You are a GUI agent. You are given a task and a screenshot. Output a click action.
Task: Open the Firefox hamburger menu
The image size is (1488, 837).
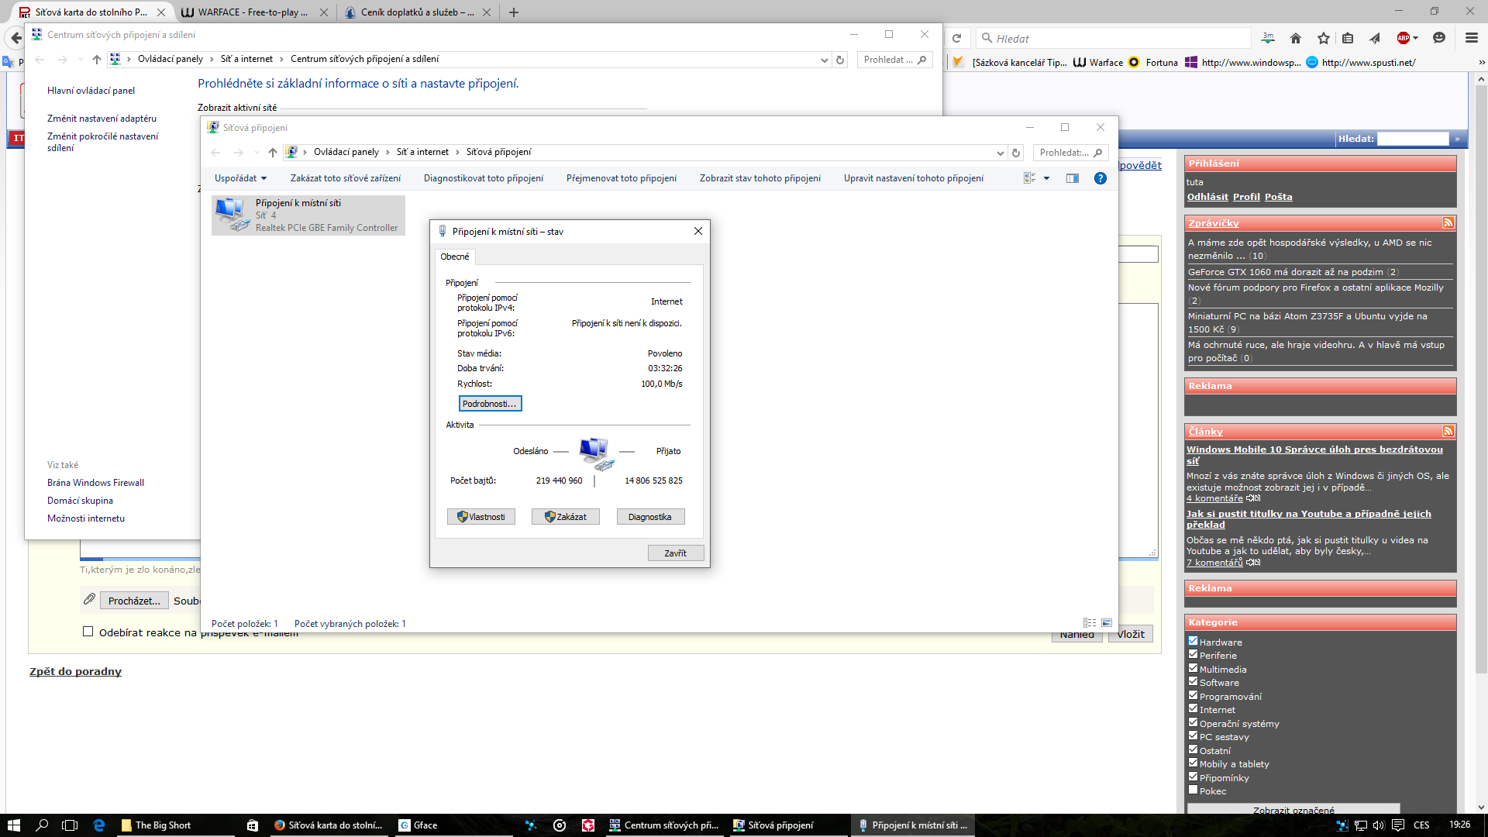(x=1471, y=38)
